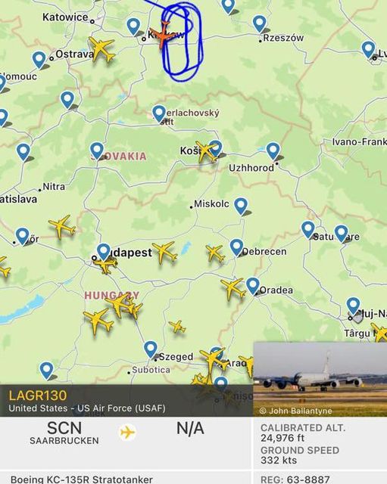Select the SCN Saarbrucken origin airport
This screenshot has width=387, height=484.
point(64,433)
